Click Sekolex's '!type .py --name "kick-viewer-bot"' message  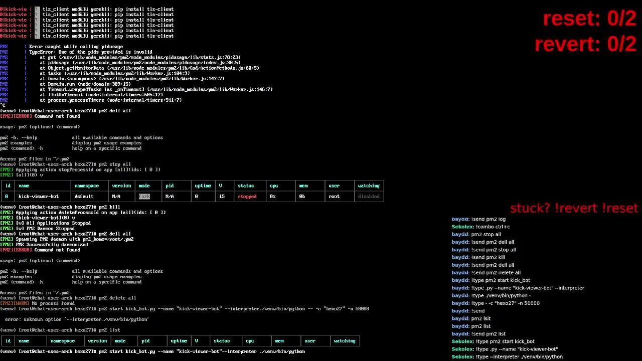pyautogui.click(x=505, y=349)
